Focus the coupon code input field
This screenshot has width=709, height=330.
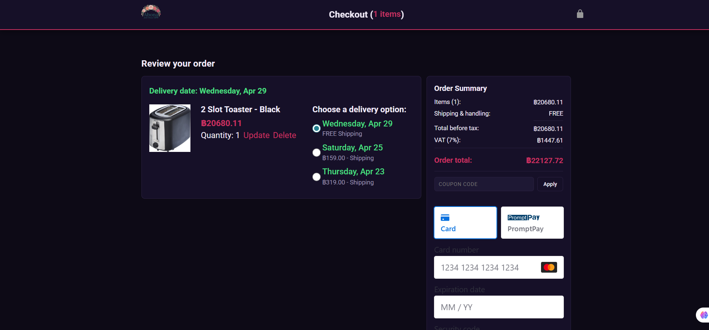[483, 184]
